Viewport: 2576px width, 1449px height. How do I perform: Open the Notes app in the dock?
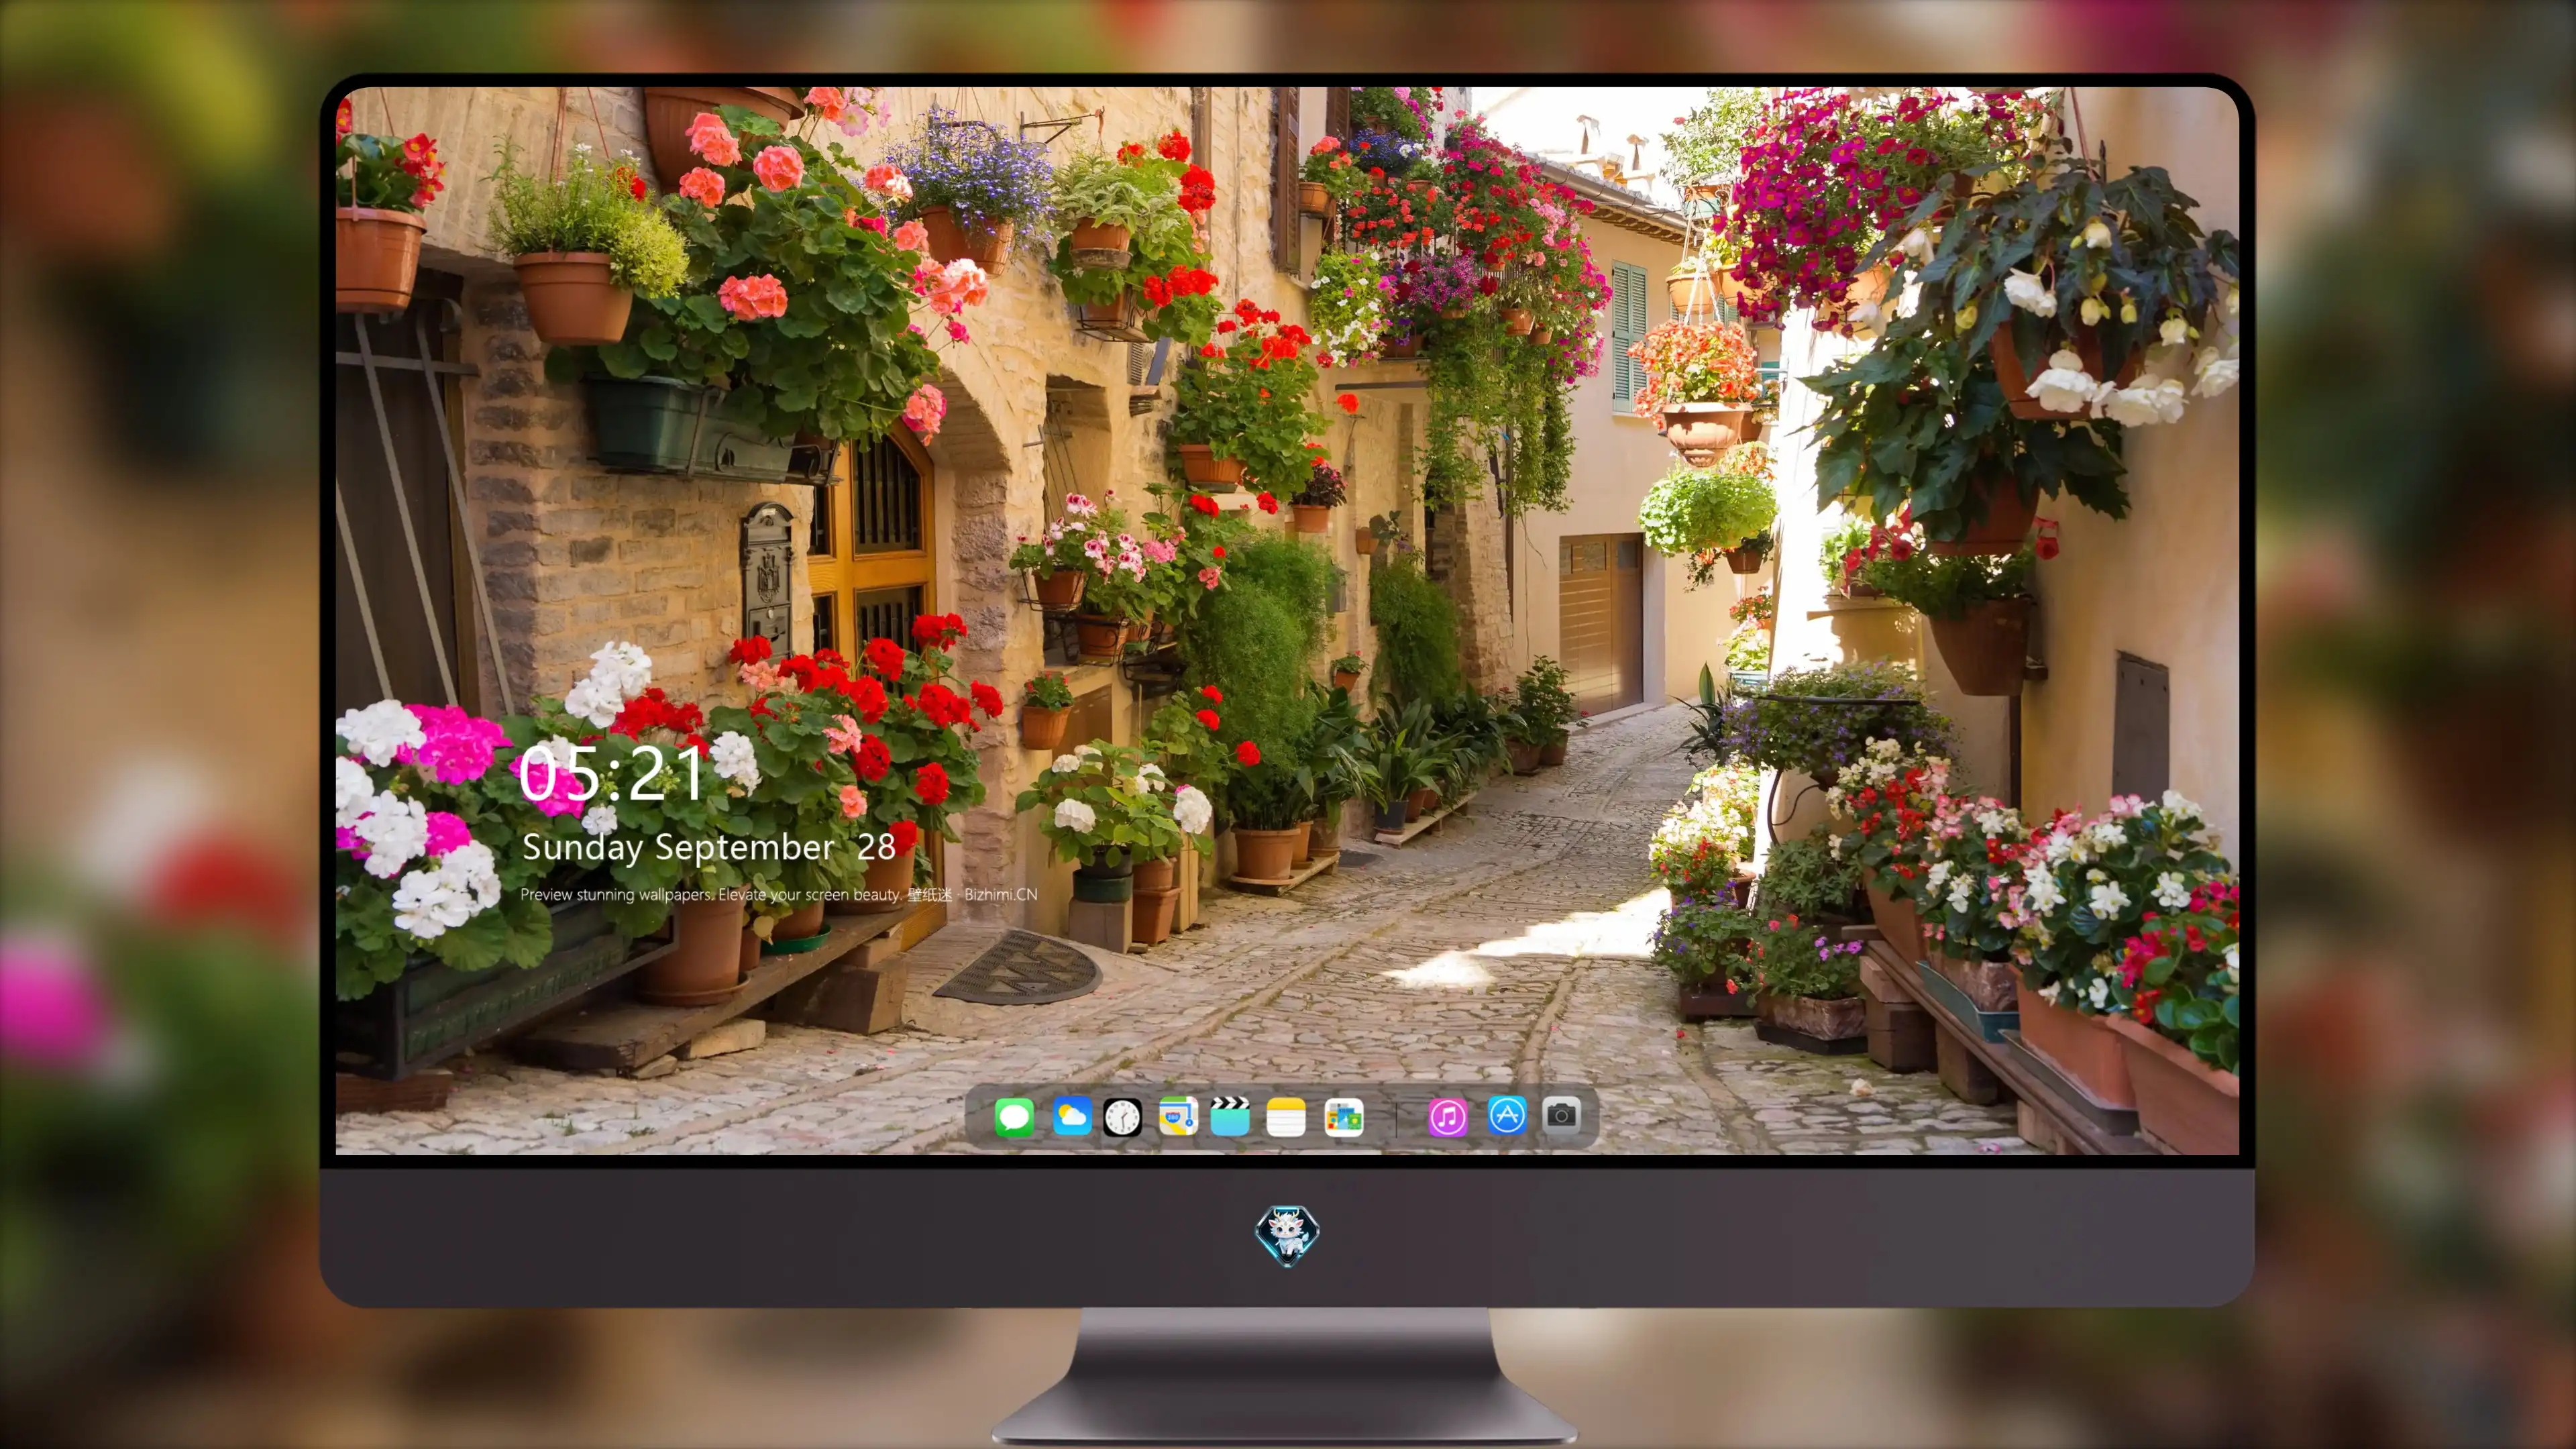tap(1286, 1117)
